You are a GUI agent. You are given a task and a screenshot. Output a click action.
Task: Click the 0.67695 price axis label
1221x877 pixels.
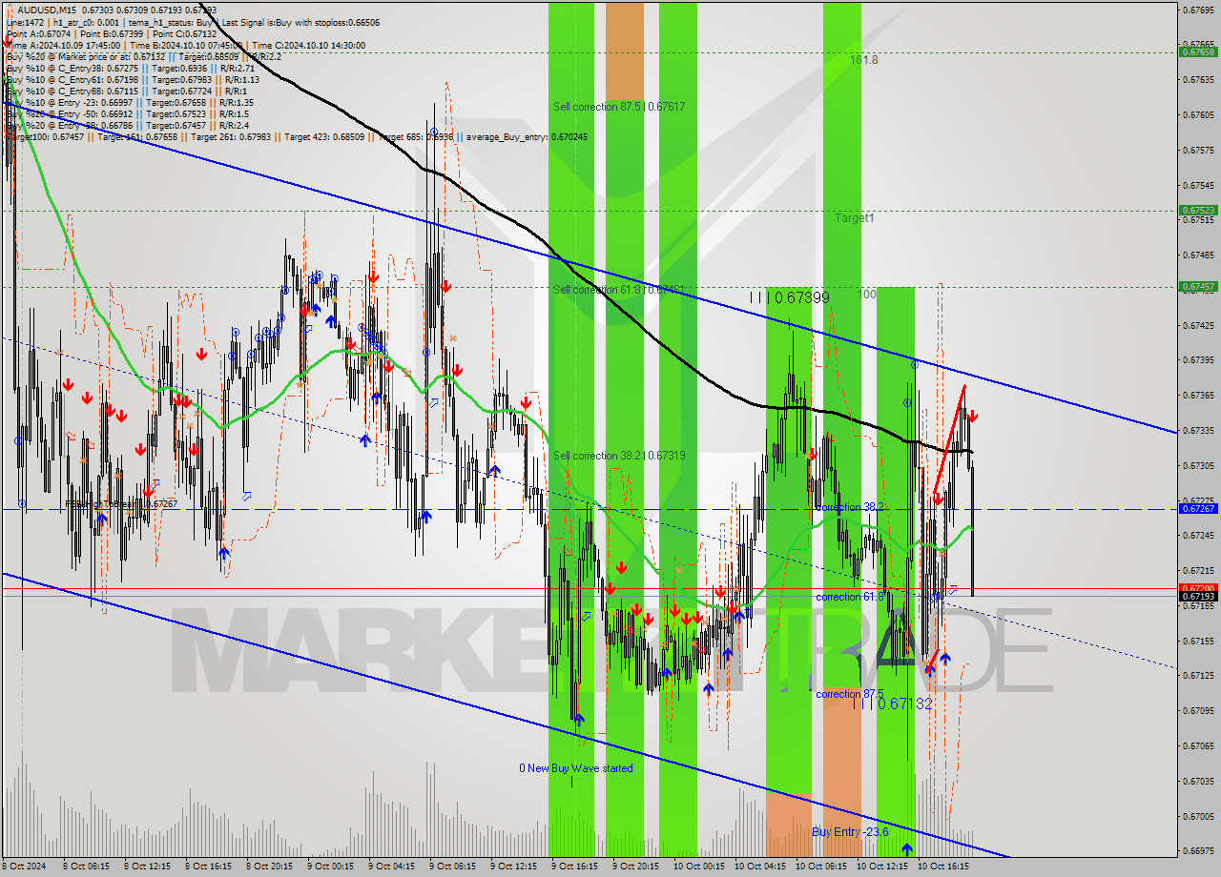tap(1197, 10)
